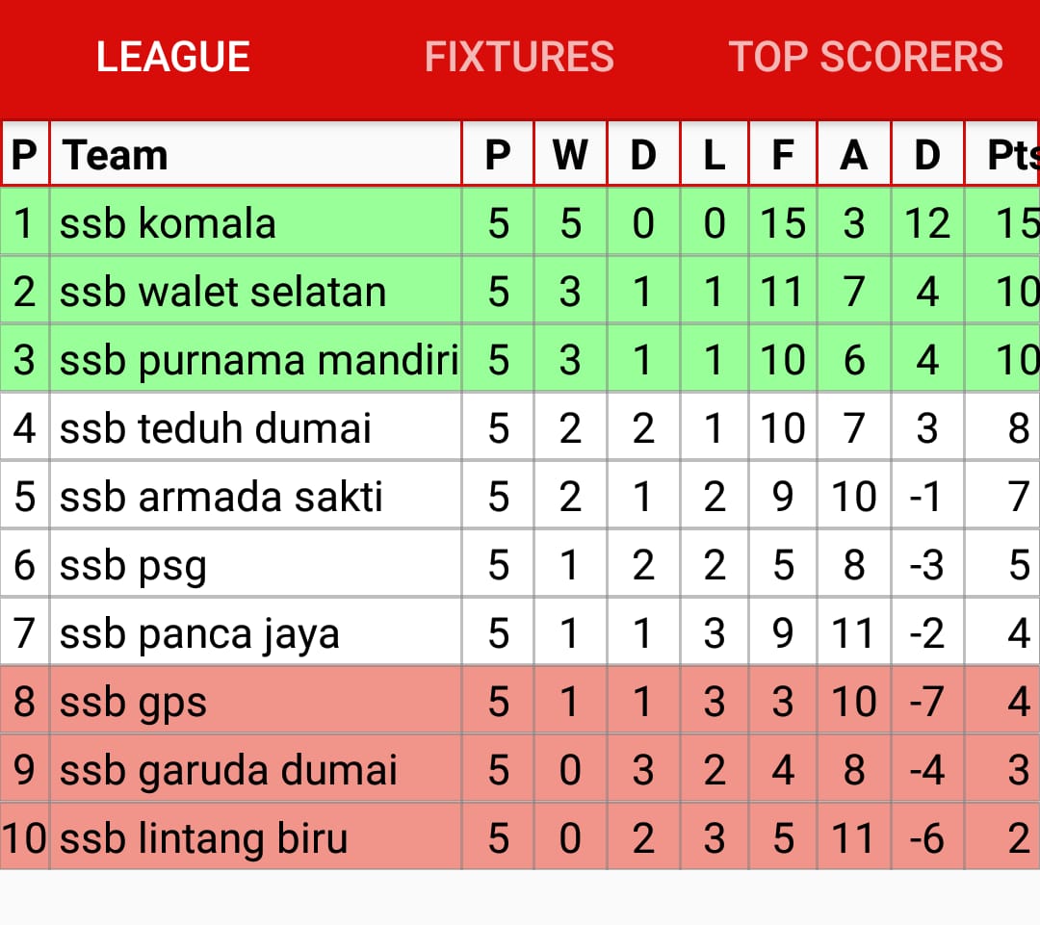Select ssb walet selatan row
1040x925 pixels.
(222, 292)
